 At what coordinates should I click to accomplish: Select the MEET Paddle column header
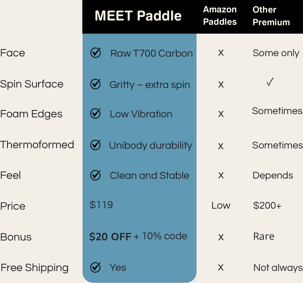138,16
